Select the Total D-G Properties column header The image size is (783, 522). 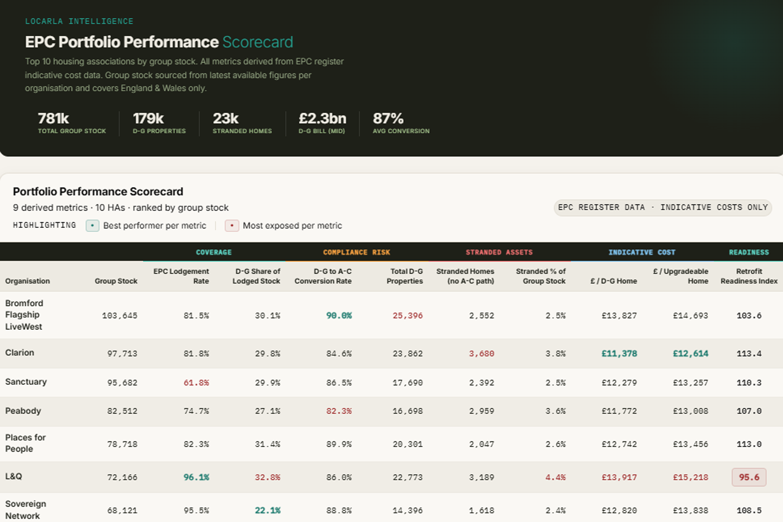(x=405, y=276)
